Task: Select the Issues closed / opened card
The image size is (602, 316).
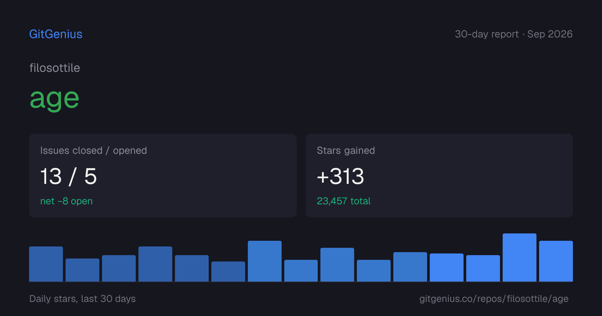Action: (163, 176)
